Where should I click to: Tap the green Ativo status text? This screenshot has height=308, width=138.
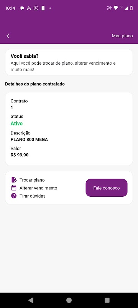pos(16,124)
